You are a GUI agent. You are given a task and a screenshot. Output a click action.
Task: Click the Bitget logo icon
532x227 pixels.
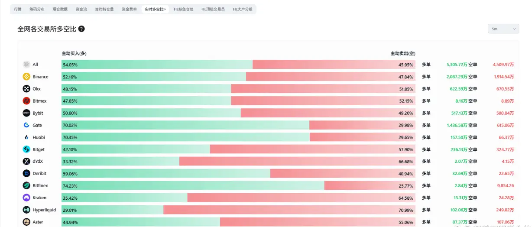(x=26, y=149)
